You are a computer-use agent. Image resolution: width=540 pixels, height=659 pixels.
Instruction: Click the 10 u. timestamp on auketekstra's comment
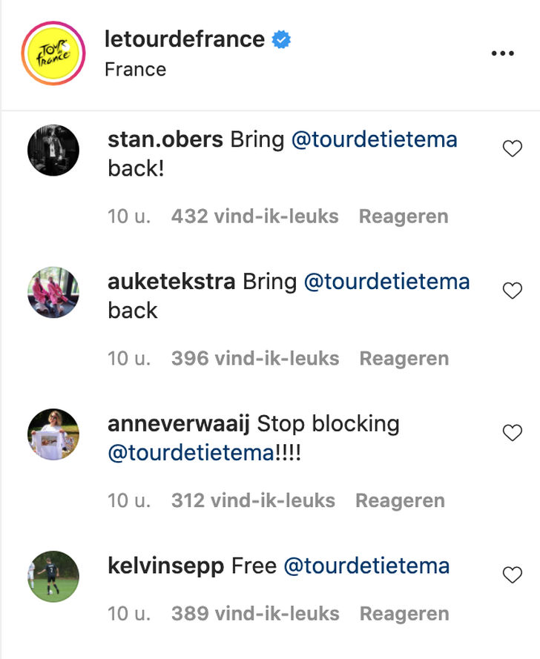tap(129, 359)
